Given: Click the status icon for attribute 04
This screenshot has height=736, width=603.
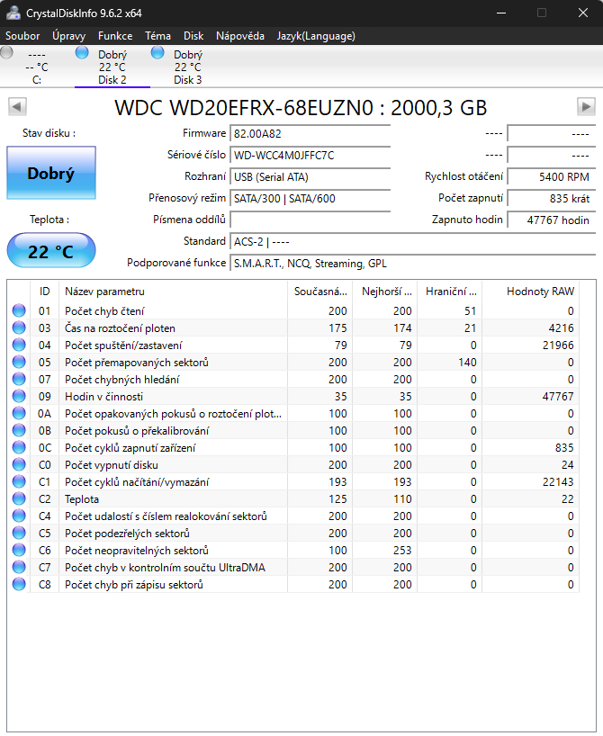Looking at the screenshot, I should 19,345.
